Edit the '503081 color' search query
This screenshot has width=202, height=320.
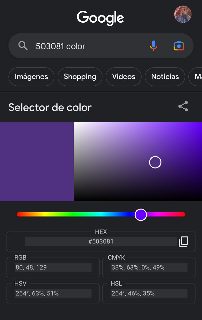pos(61,46)
